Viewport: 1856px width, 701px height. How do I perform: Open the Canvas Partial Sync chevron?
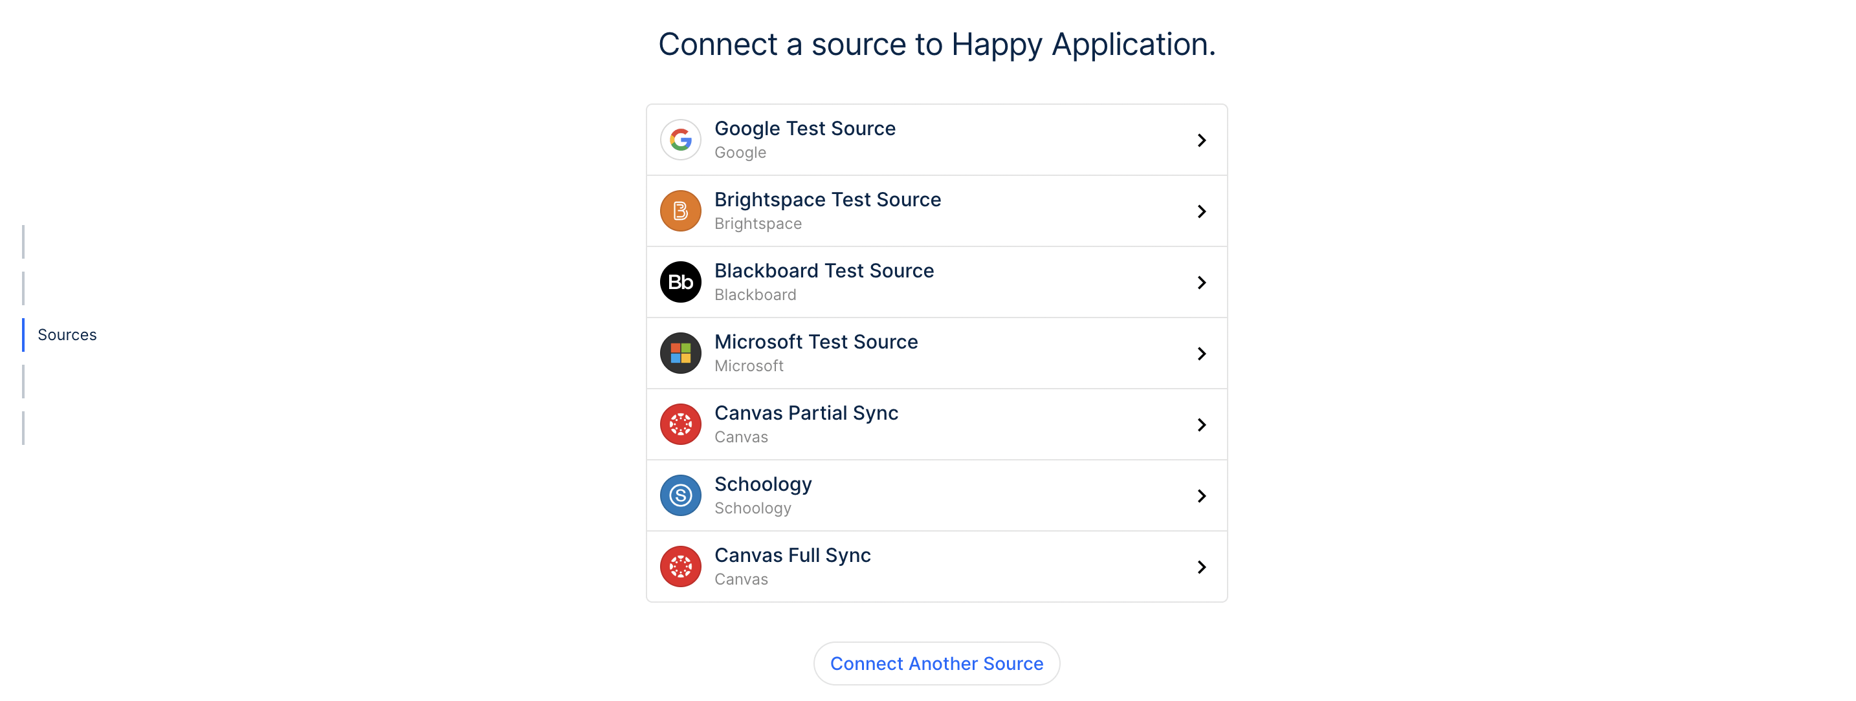point(1201,426)
